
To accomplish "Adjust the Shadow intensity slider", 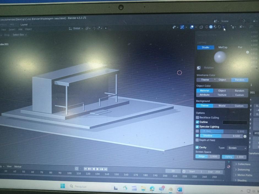I will tap(221, 136).
